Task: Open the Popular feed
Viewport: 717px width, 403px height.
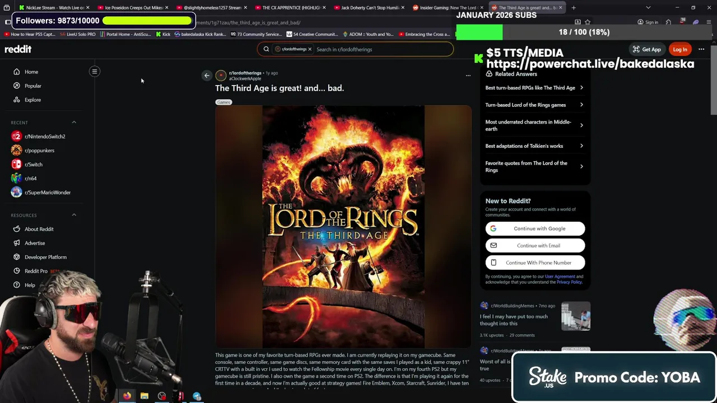Action: coord(33,86)
